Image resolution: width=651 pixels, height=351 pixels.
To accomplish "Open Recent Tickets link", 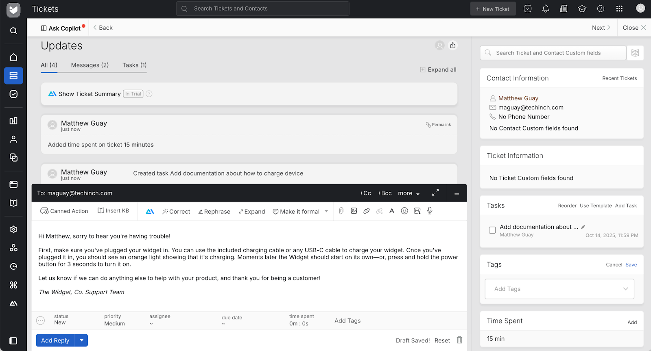I will tap(619, 78).
